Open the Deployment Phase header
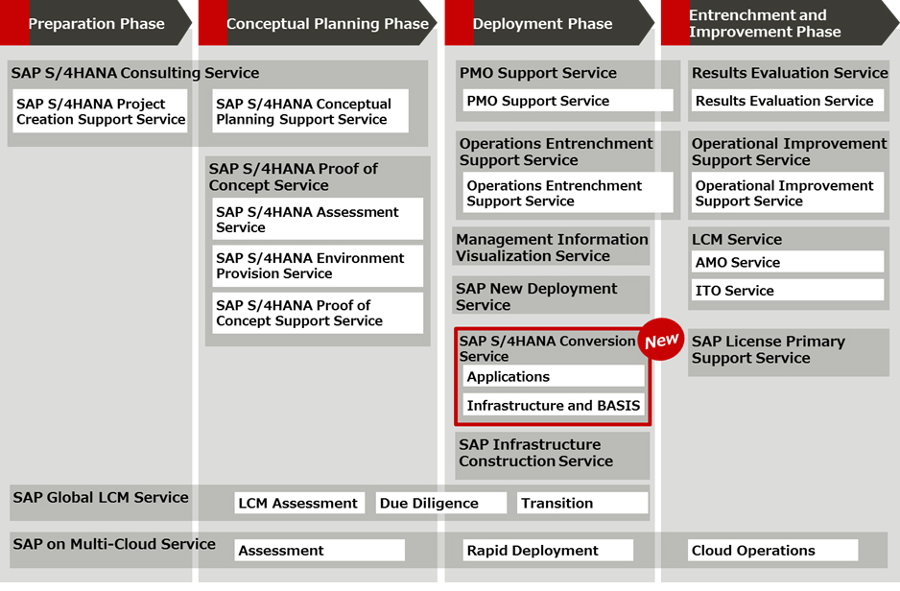 coord(542,24)
